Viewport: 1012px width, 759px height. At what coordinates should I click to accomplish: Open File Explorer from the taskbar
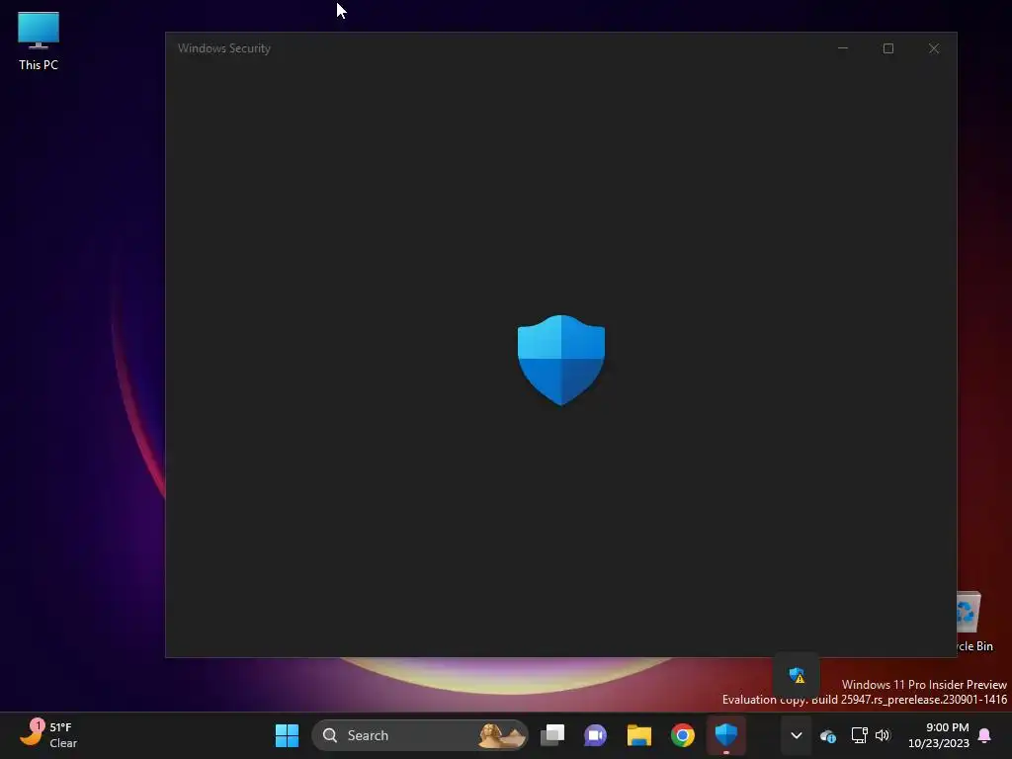click(x=639, y=735)
